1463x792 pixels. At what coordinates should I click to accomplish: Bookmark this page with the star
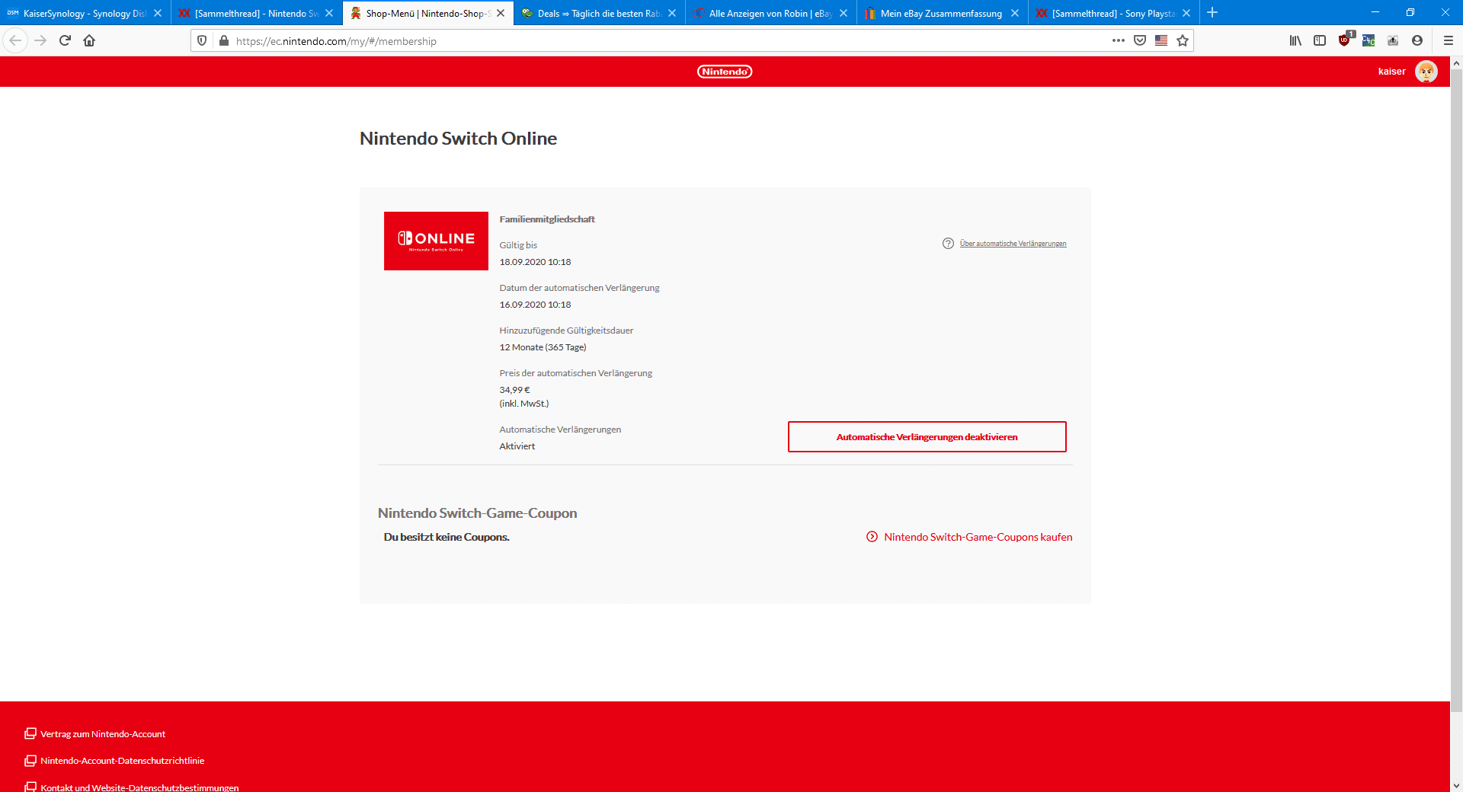(x=1183, y=40)
